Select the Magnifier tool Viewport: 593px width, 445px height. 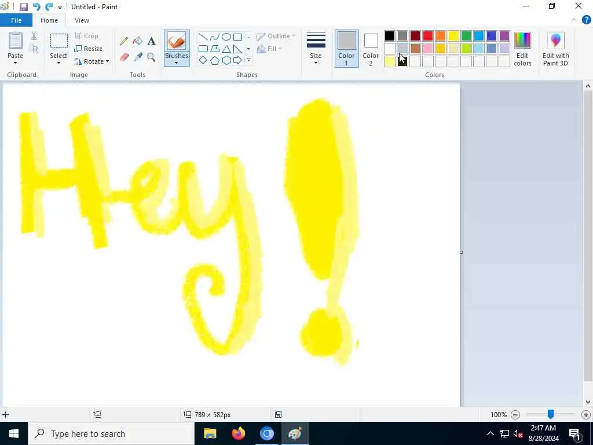tap(151, 57)
